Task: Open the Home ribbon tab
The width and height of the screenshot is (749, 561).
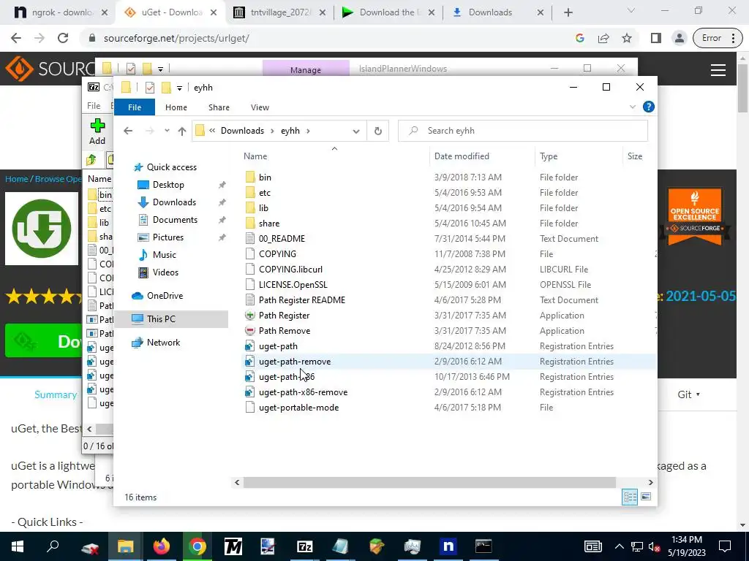Action: [176, 107]
